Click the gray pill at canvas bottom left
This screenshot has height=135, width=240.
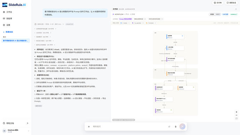123,120
